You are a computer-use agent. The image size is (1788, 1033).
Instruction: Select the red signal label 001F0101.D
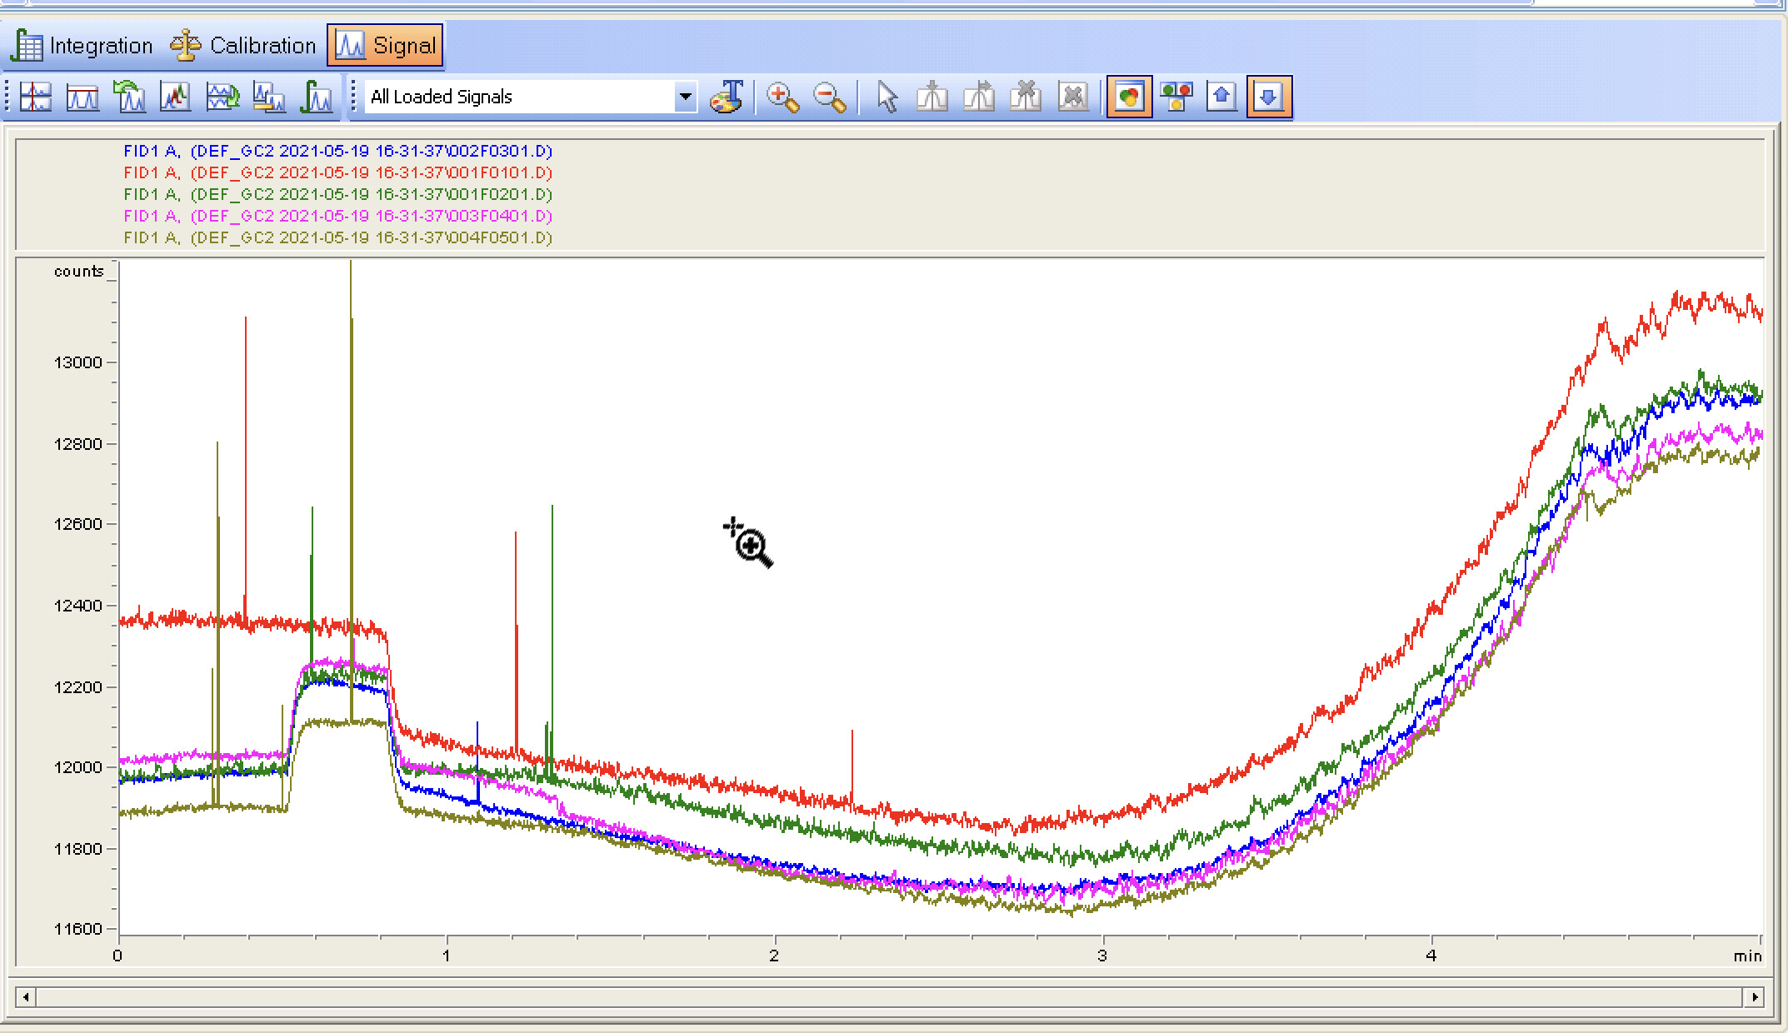click(337, 172)
